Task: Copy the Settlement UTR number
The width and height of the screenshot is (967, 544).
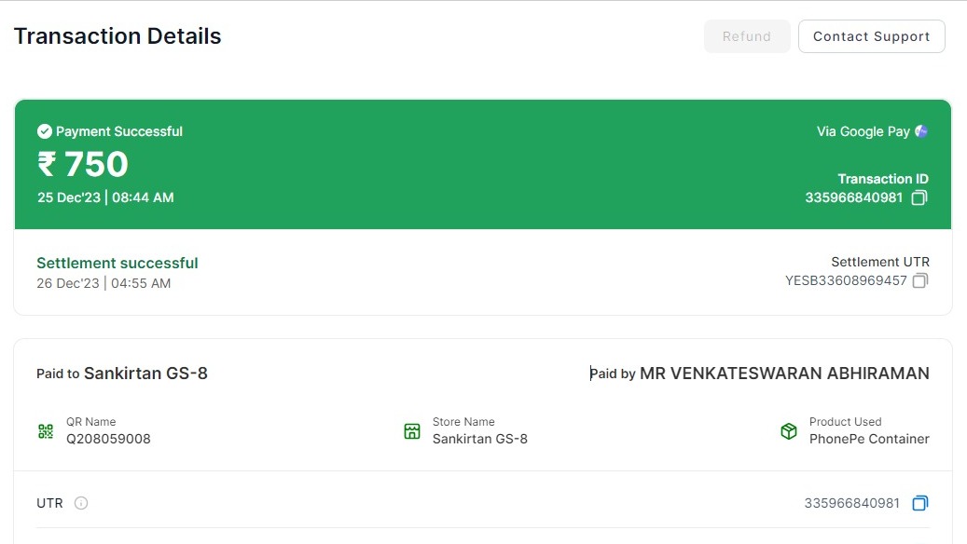Action: pos(919,280)
